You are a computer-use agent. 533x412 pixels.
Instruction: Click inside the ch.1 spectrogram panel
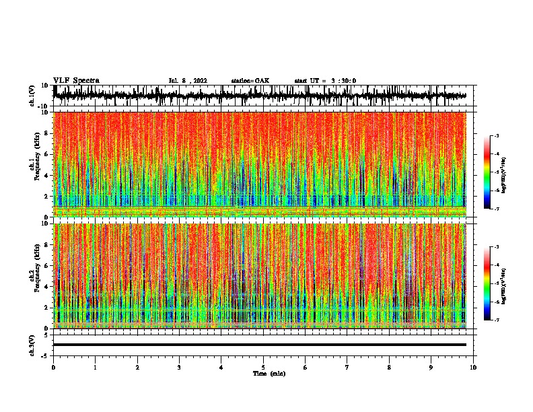point(260,164)
